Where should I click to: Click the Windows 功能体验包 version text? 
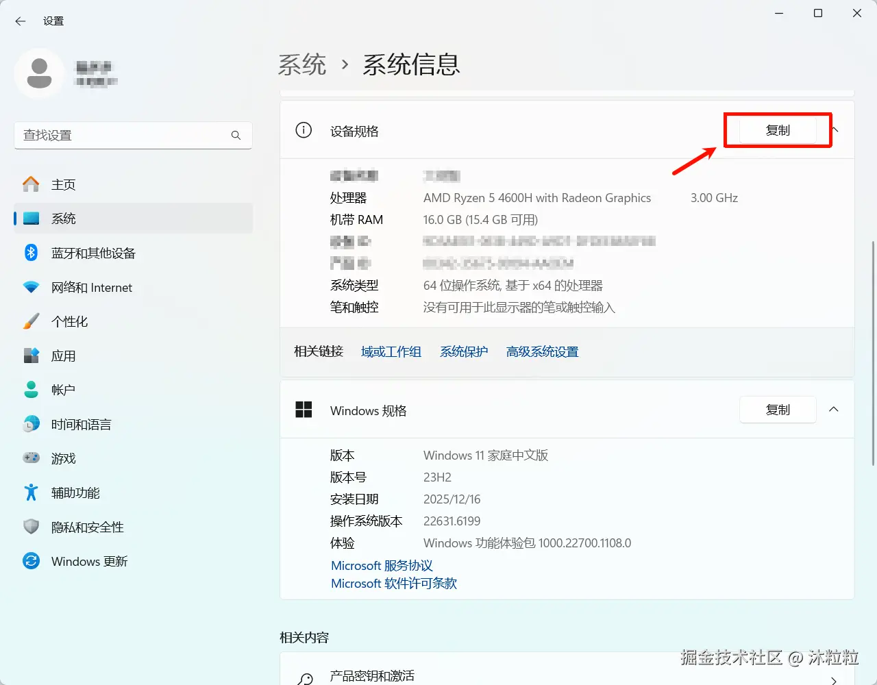coord(528,543)
